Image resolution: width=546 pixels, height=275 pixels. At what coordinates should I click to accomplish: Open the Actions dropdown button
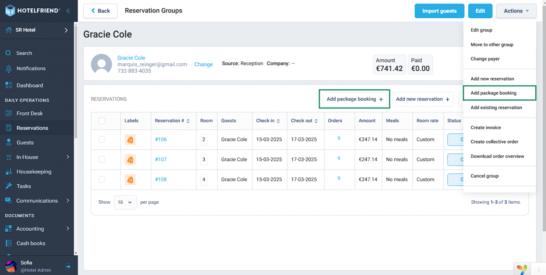pyautogui.click(x=516, y=11)
